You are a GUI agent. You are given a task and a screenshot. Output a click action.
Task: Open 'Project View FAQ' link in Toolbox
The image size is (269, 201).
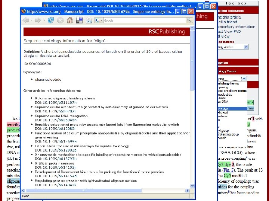(229, 31)
